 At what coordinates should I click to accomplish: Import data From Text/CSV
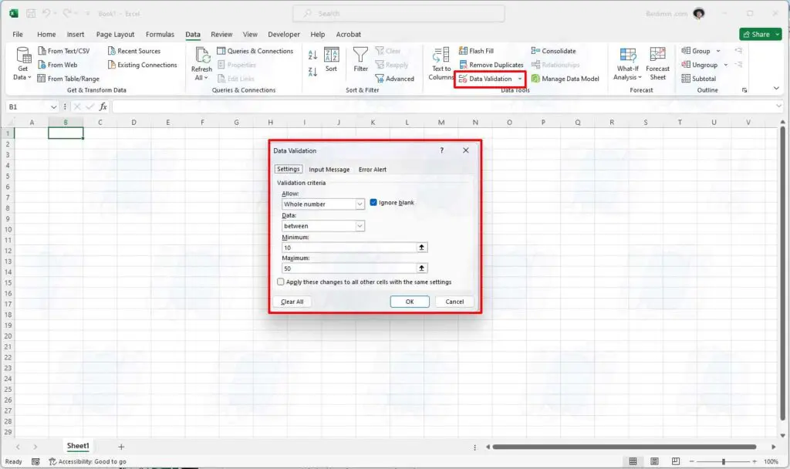click(64, 51)
